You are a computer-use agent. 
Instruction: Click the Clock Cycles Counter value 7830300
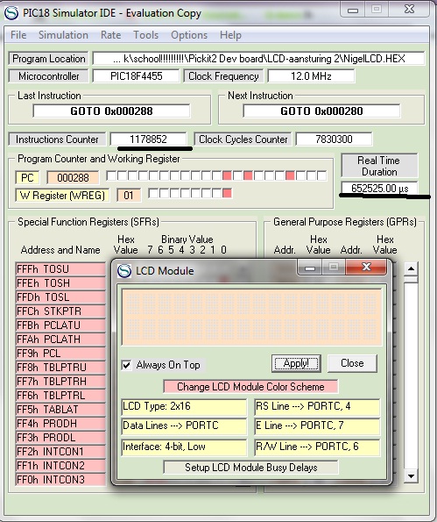[334, 139]
